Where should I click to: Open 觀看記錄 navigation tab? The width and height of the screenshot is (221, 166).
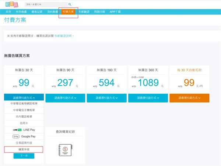(37, 12)
